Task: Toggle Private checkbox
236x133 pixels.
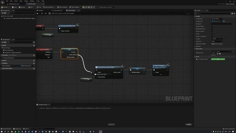Action: point(212,34)
